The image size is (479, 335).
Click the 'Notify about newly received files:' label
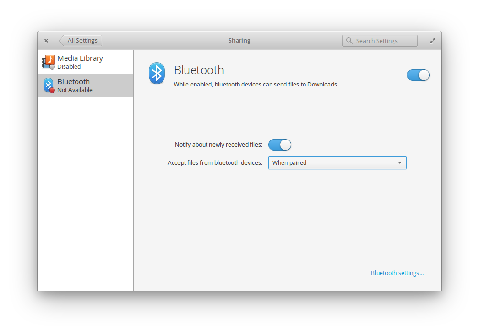point(219,145)
